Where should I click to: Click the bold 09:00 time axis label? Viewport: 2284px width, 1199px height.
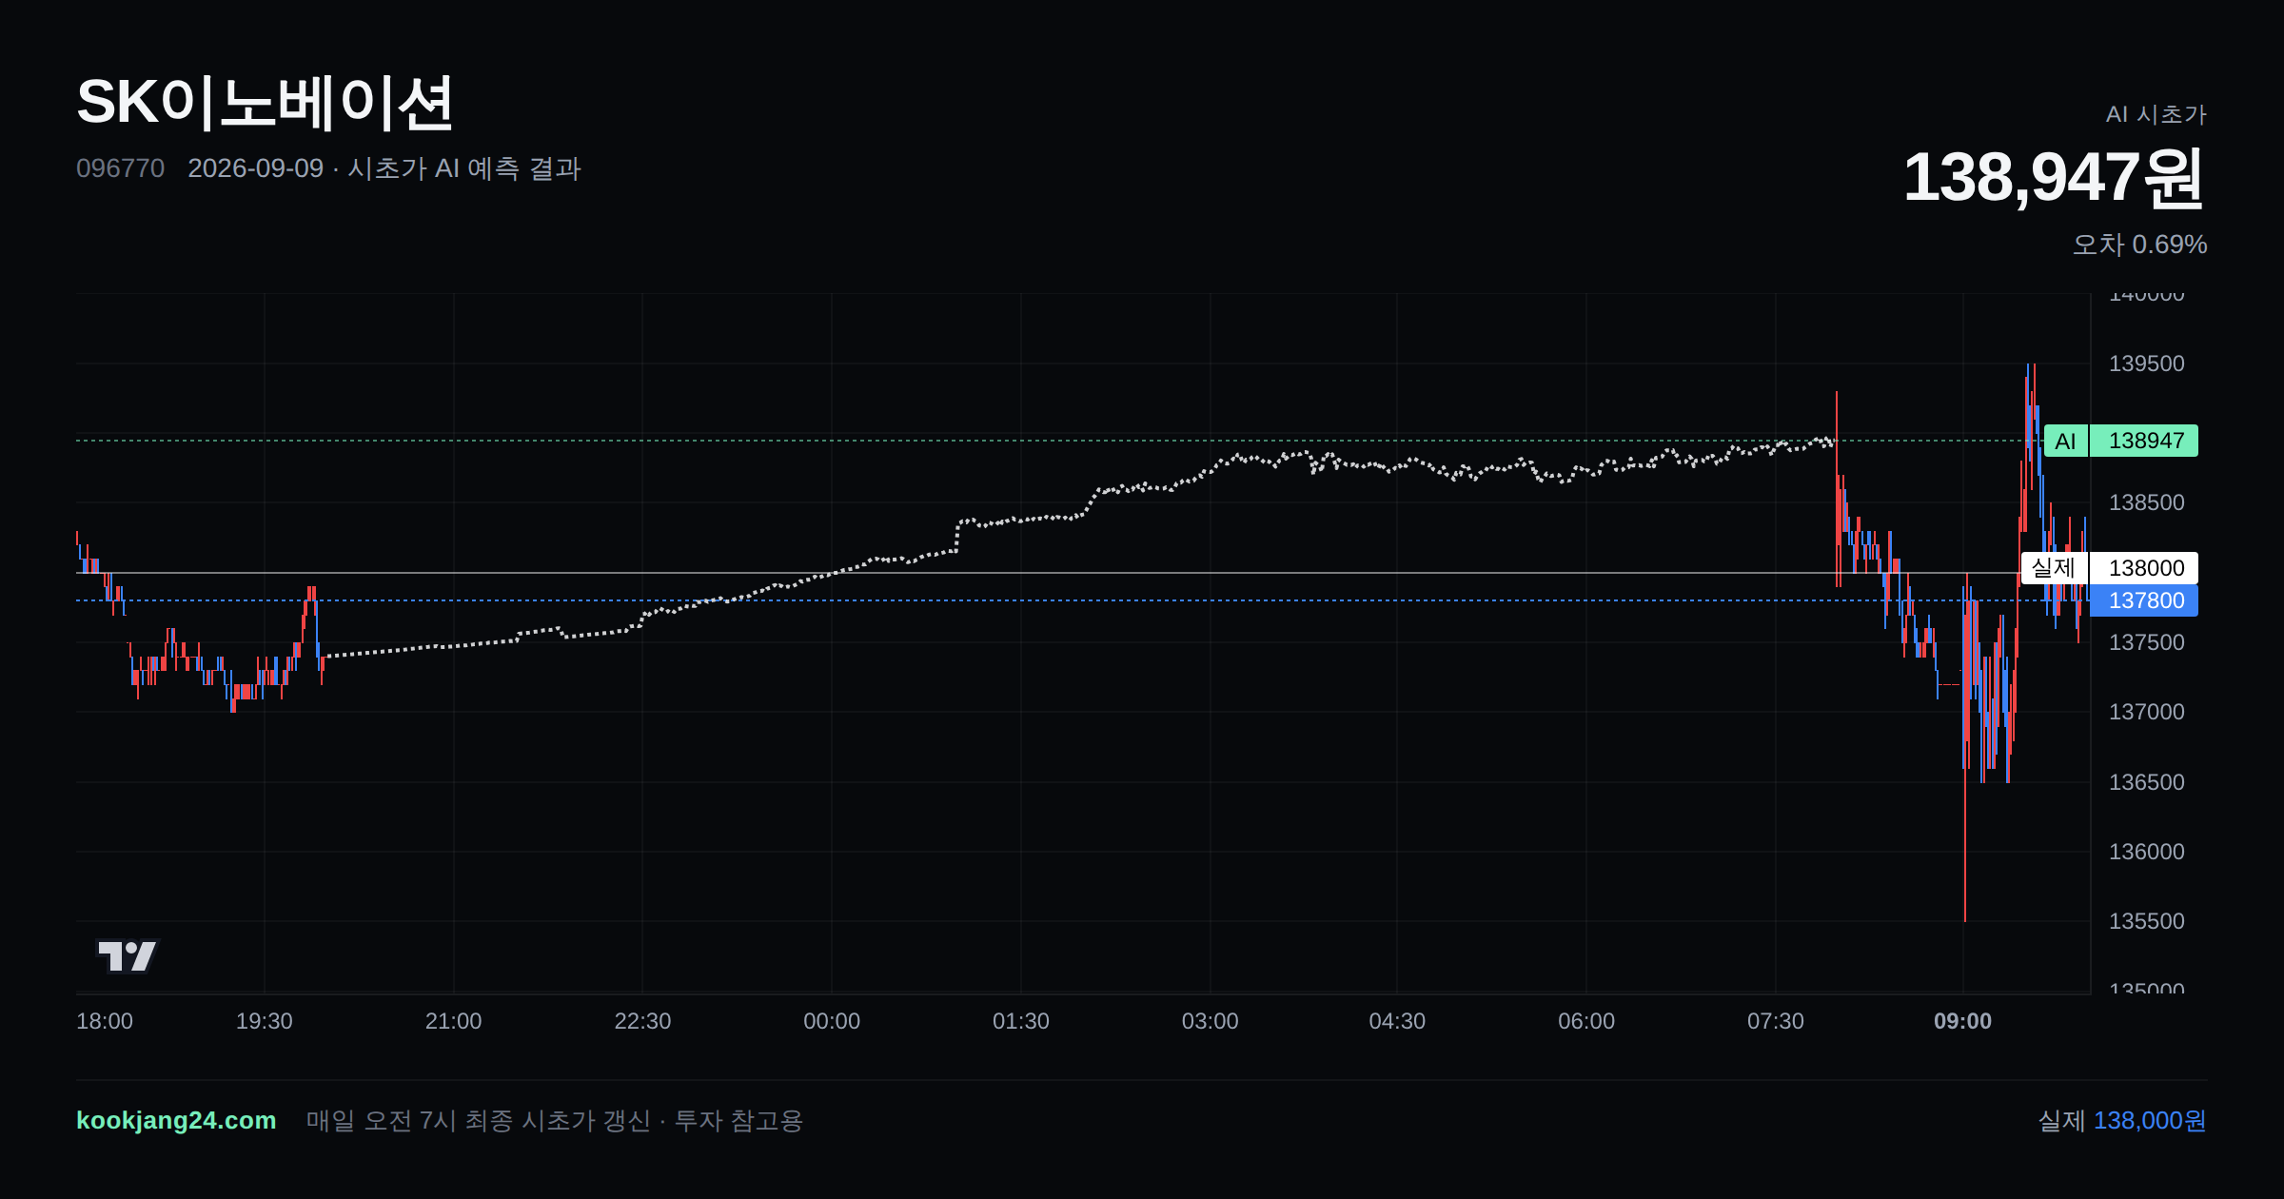[1962, 1021]
